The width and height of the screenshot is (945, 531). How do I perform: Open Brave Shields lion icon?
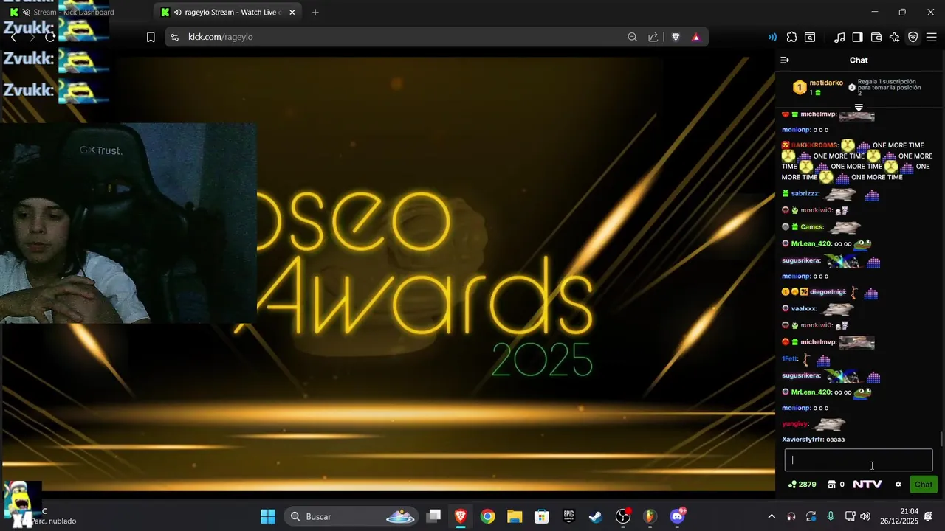tap(676, 37)
